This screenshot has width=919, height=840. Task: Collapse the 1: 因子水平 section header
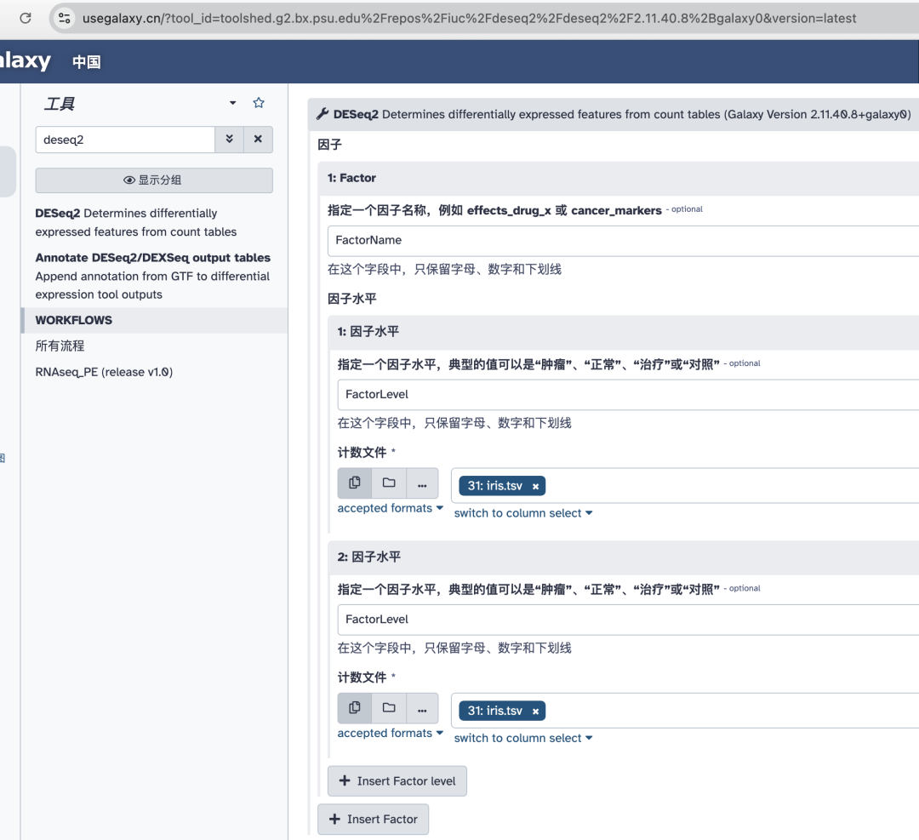[x=623, y=332]
